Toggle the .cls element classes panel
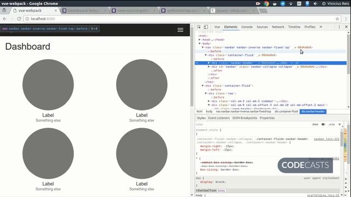The height and width of the screenshot is (197, 351). [x=331, y=124]
